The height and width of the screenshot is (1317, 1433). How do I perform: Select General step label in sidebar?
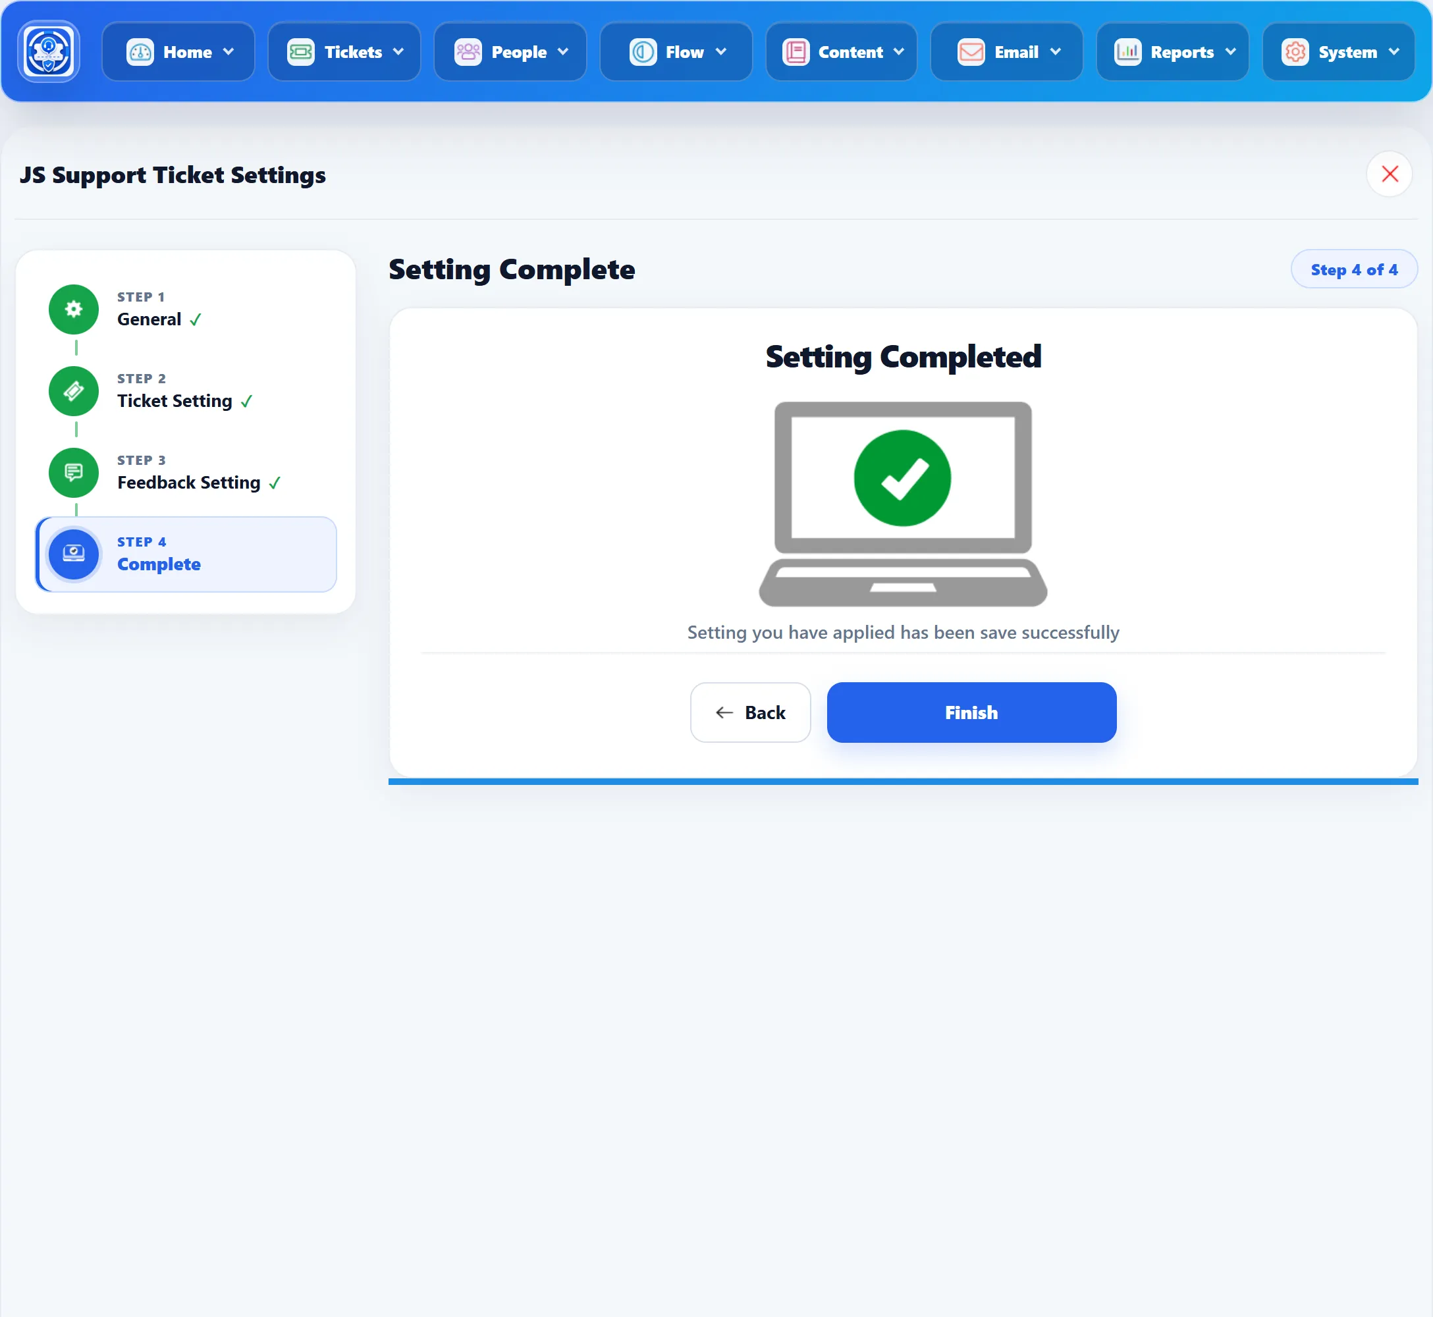(149, 319)
